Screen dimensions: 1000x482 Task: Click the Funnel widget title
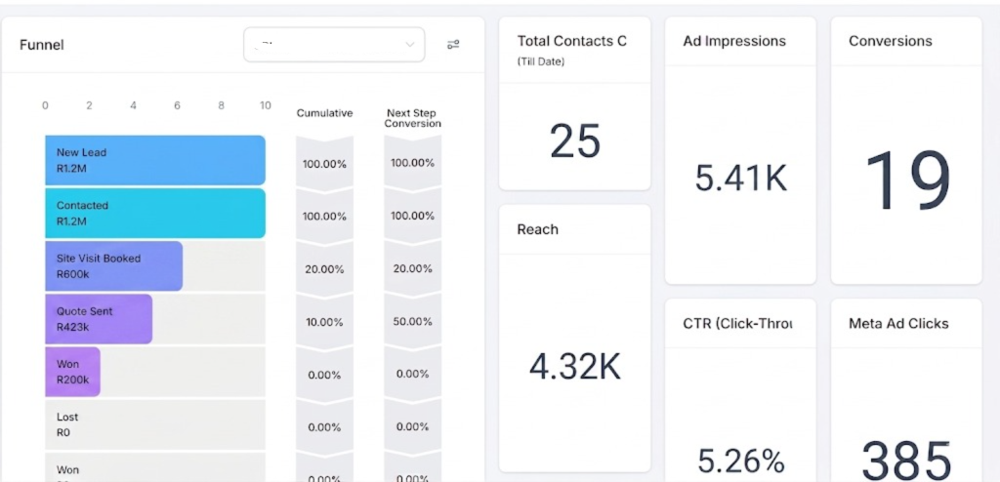pos(42,45)
